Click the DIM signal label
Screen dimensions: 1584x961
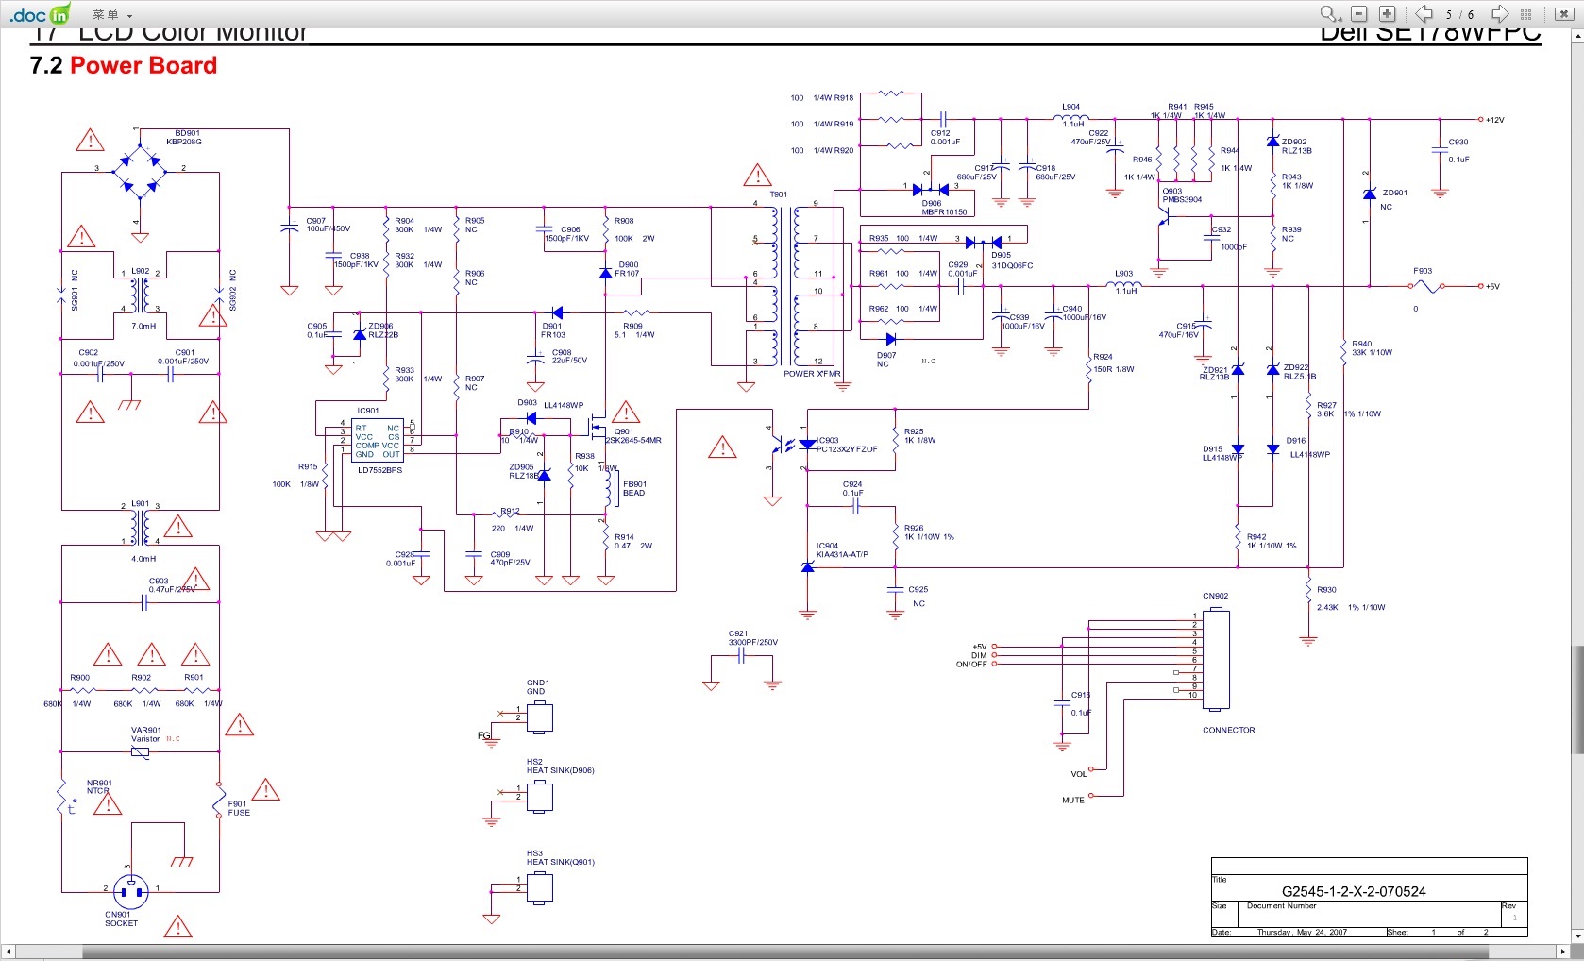tap(979, 655)
